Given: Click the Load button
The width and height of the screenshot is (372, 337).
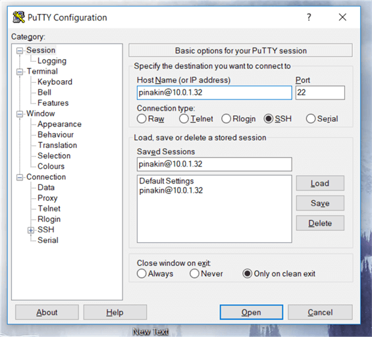Looking at the screenshot, I should [320, 183].
